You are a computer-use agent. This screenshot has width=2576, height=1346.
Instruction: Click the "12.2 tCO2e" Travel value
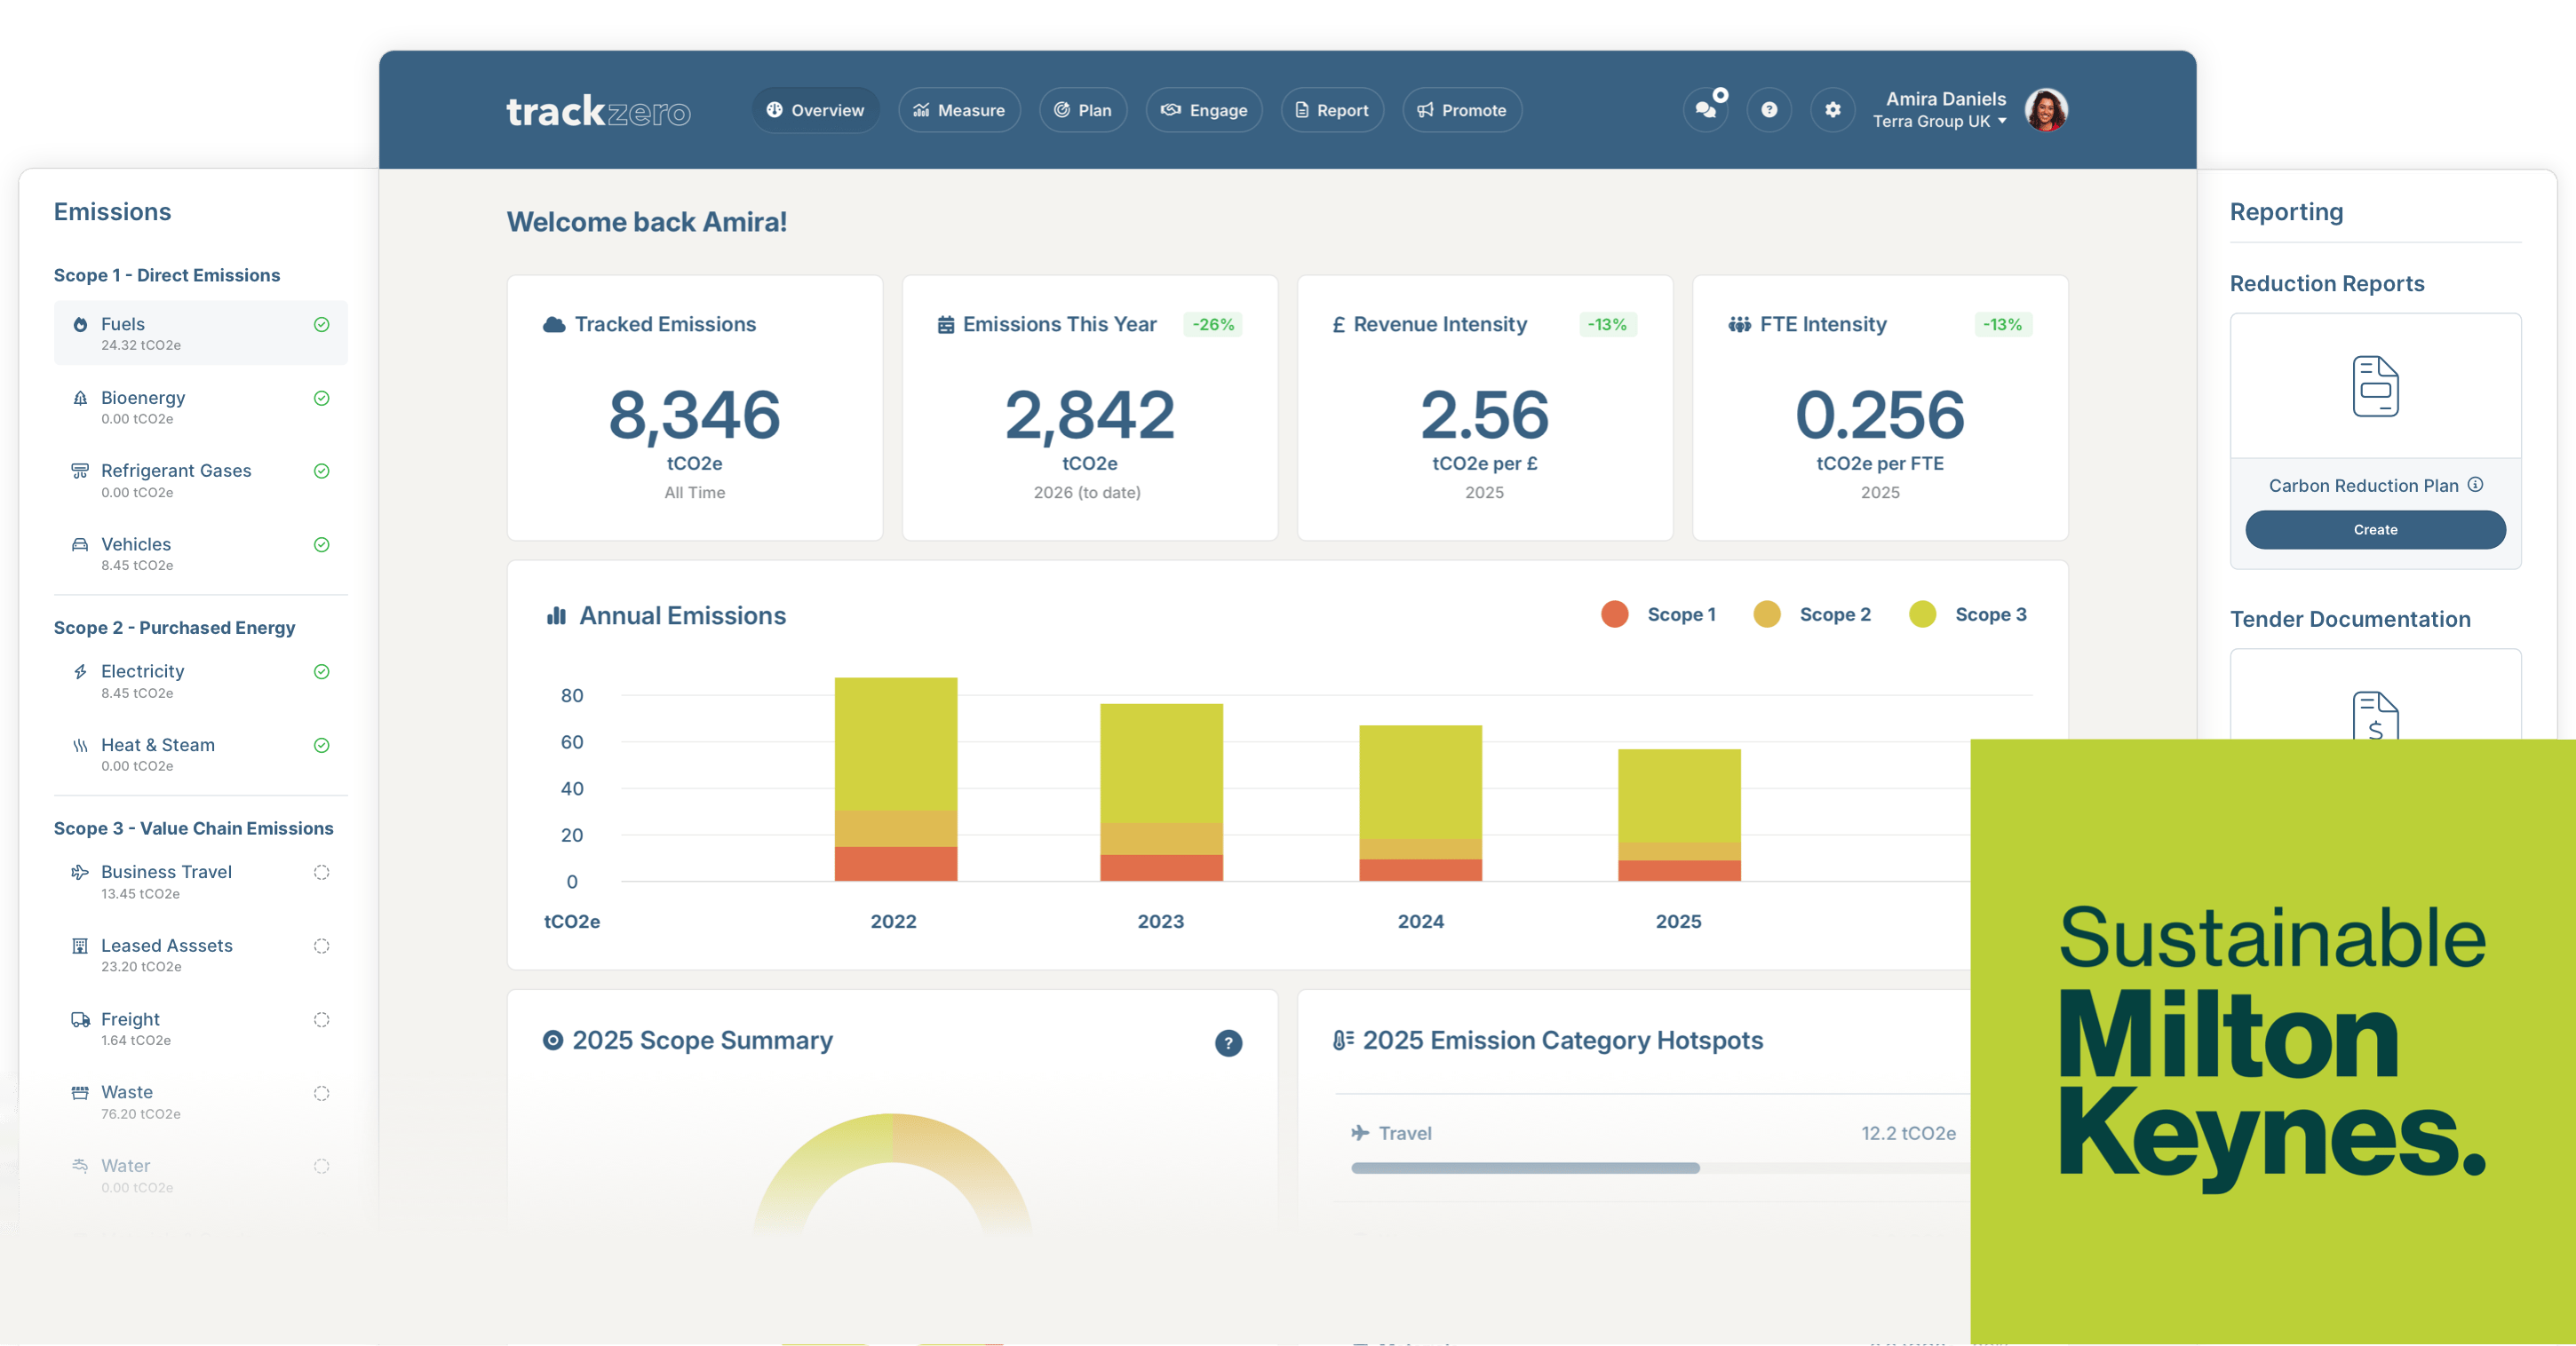coord(1908,1133)
